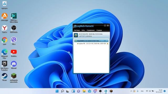Toggle the Hamachi power button
The height and width of the screenshot is (94, 168).
[76, 35]
